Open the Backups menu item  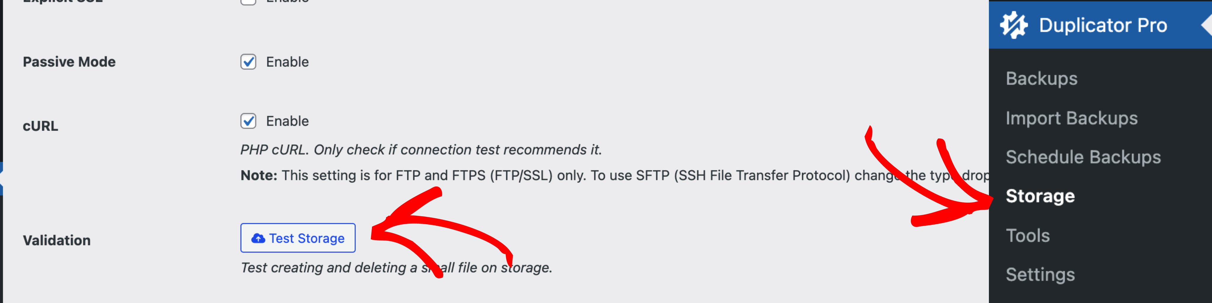pyautogui.click(x=1041, y=78)
